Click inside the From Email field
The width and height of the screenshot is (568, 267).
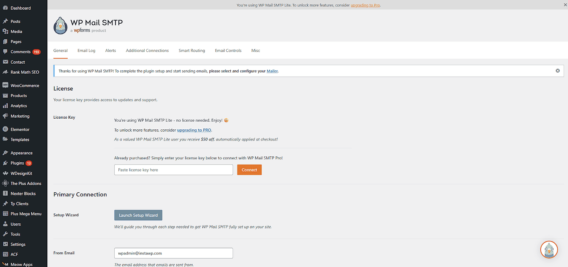(173, 253)
